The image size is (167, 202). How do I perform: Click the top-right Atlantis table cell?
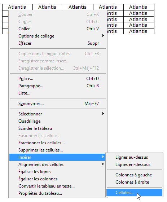coord(139,7)
